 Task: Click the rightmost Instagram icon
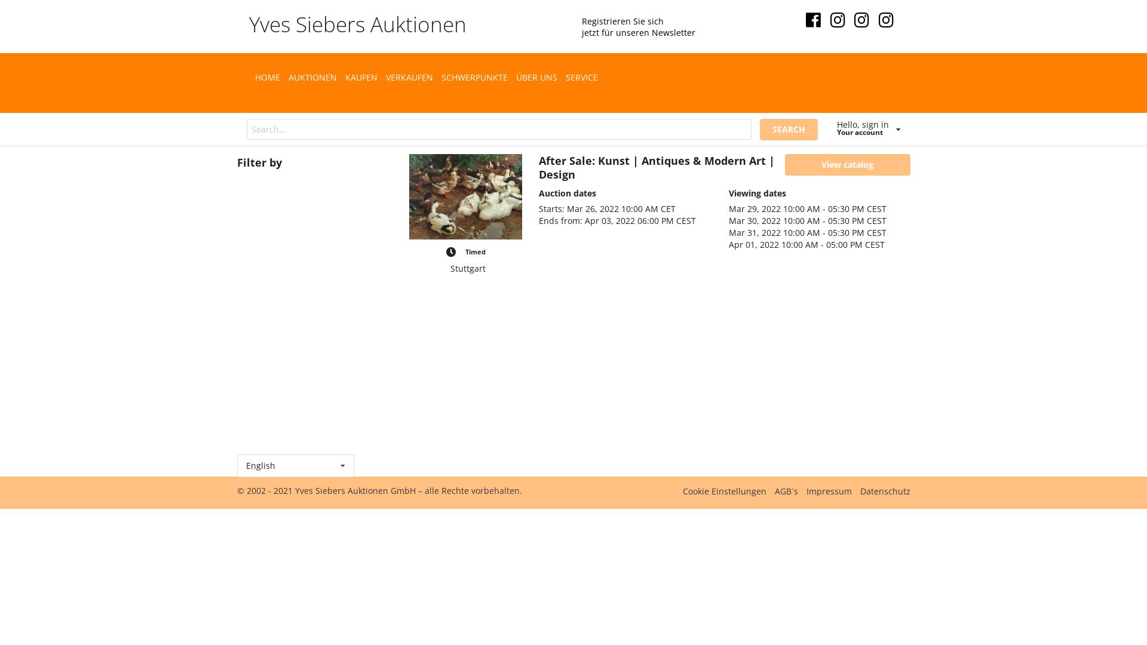point(886,20)
